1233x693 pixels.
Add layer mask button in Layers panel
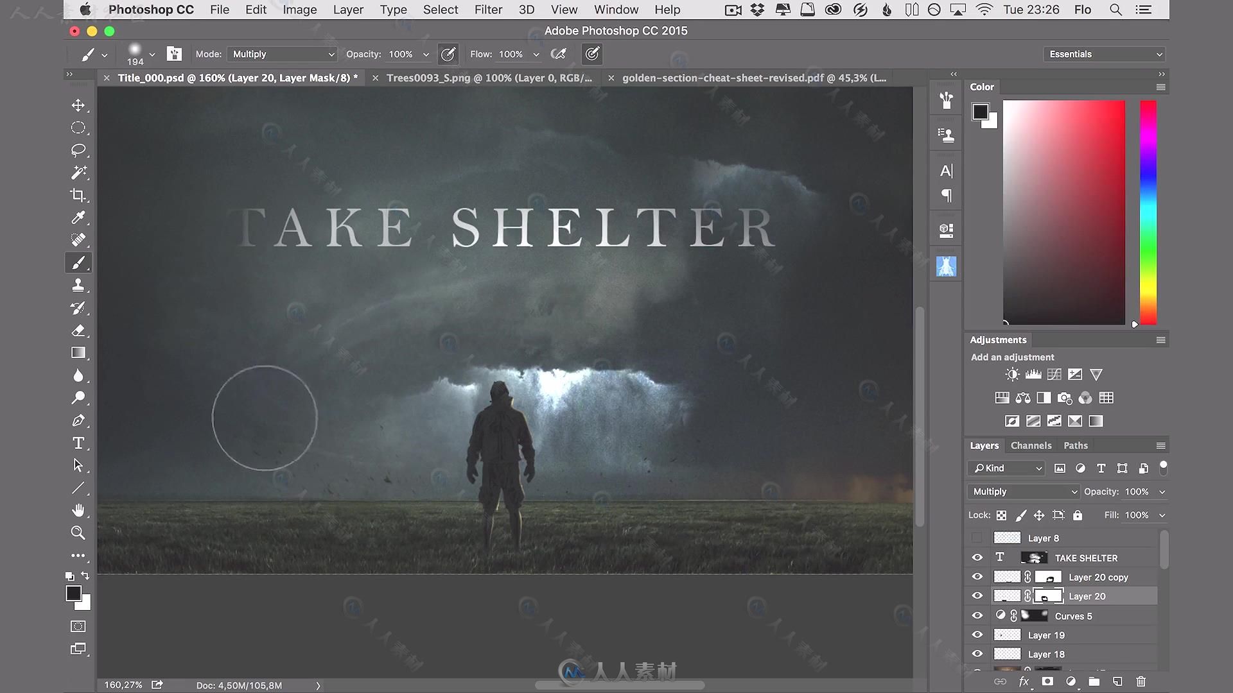tap(1047, 681)
